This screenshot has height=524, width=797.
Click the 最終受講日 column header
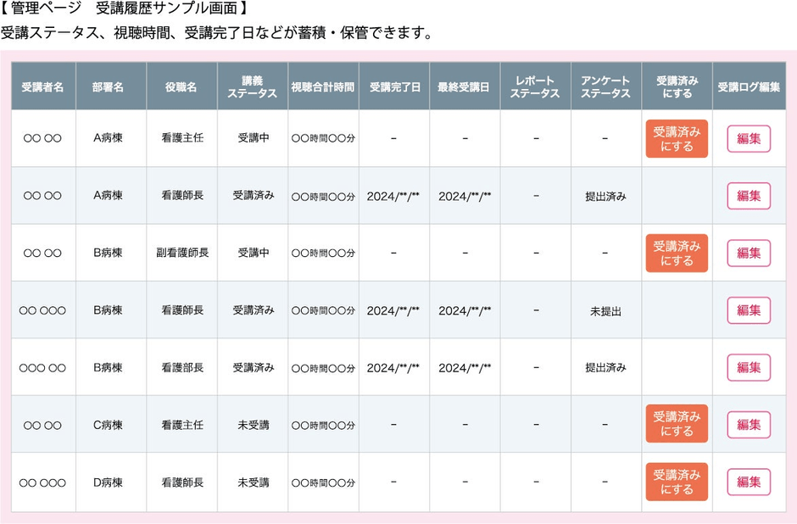click(x=464, y=87)
